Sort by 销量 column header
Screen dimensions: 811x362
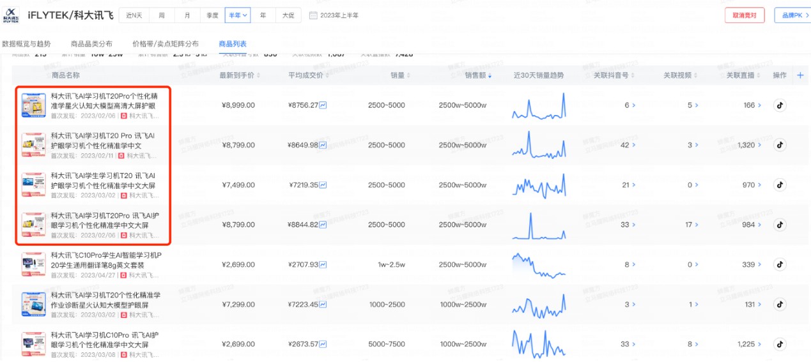[399, 75]
